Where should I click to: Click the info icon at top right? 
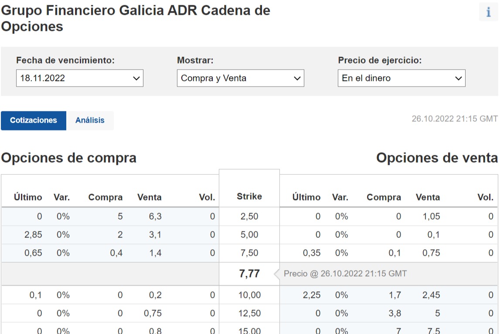pyautogui.click(x=488, y=12)
